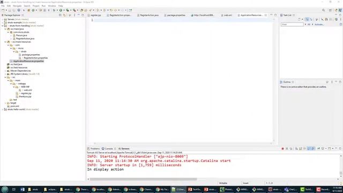Select RegisterAction.java in Package Explorer
Viewport: 343px width, 193px height.
[x=25, y=39]
